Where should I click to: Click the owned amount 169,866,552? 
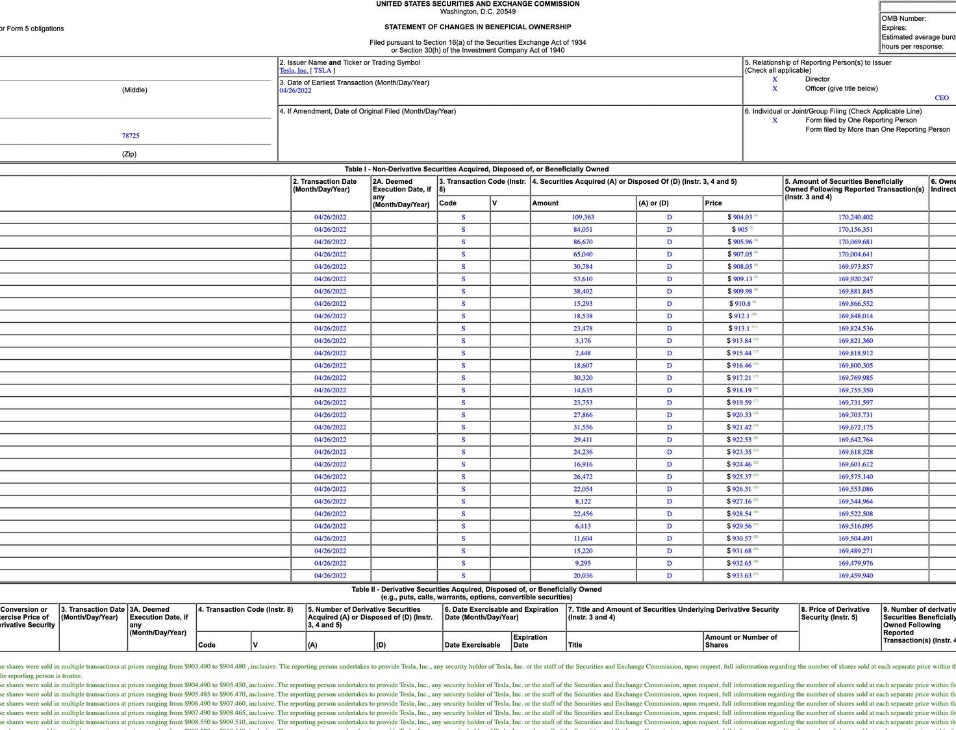coord(855,304)
